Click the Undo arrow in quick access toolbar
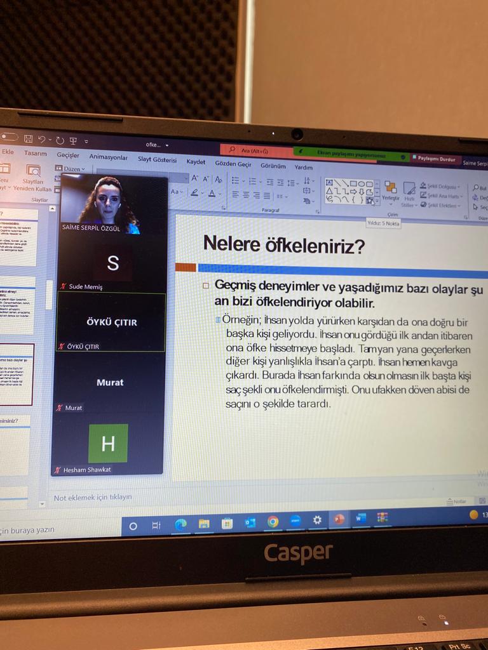The height and width of the screenshot is (650, 488). click(x=42, y=140)
